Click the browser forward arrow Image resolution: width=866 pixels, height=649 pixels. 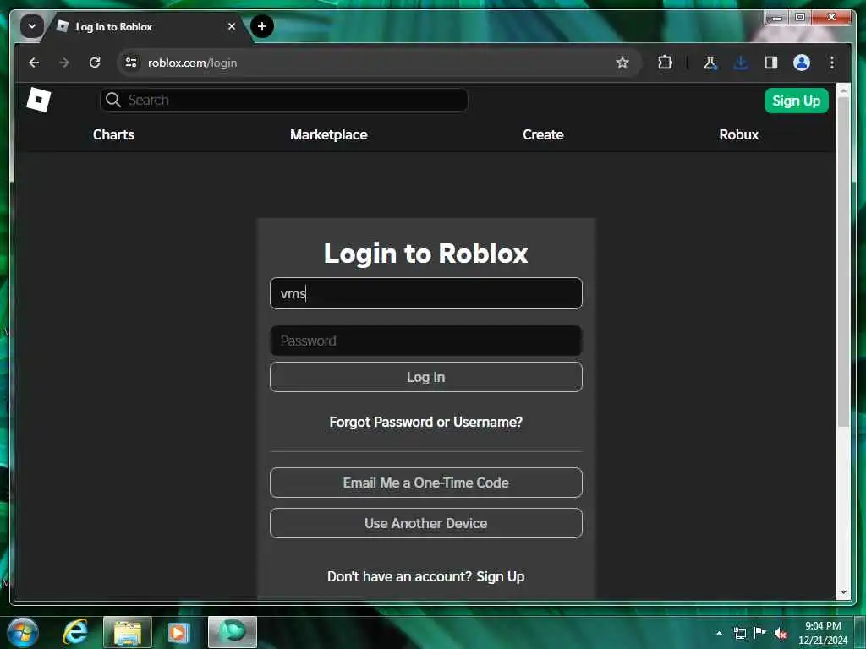point(64,63)
